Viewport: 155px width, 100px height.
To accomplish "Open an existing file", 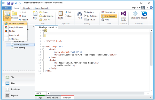I will click(x=43, y=12).
